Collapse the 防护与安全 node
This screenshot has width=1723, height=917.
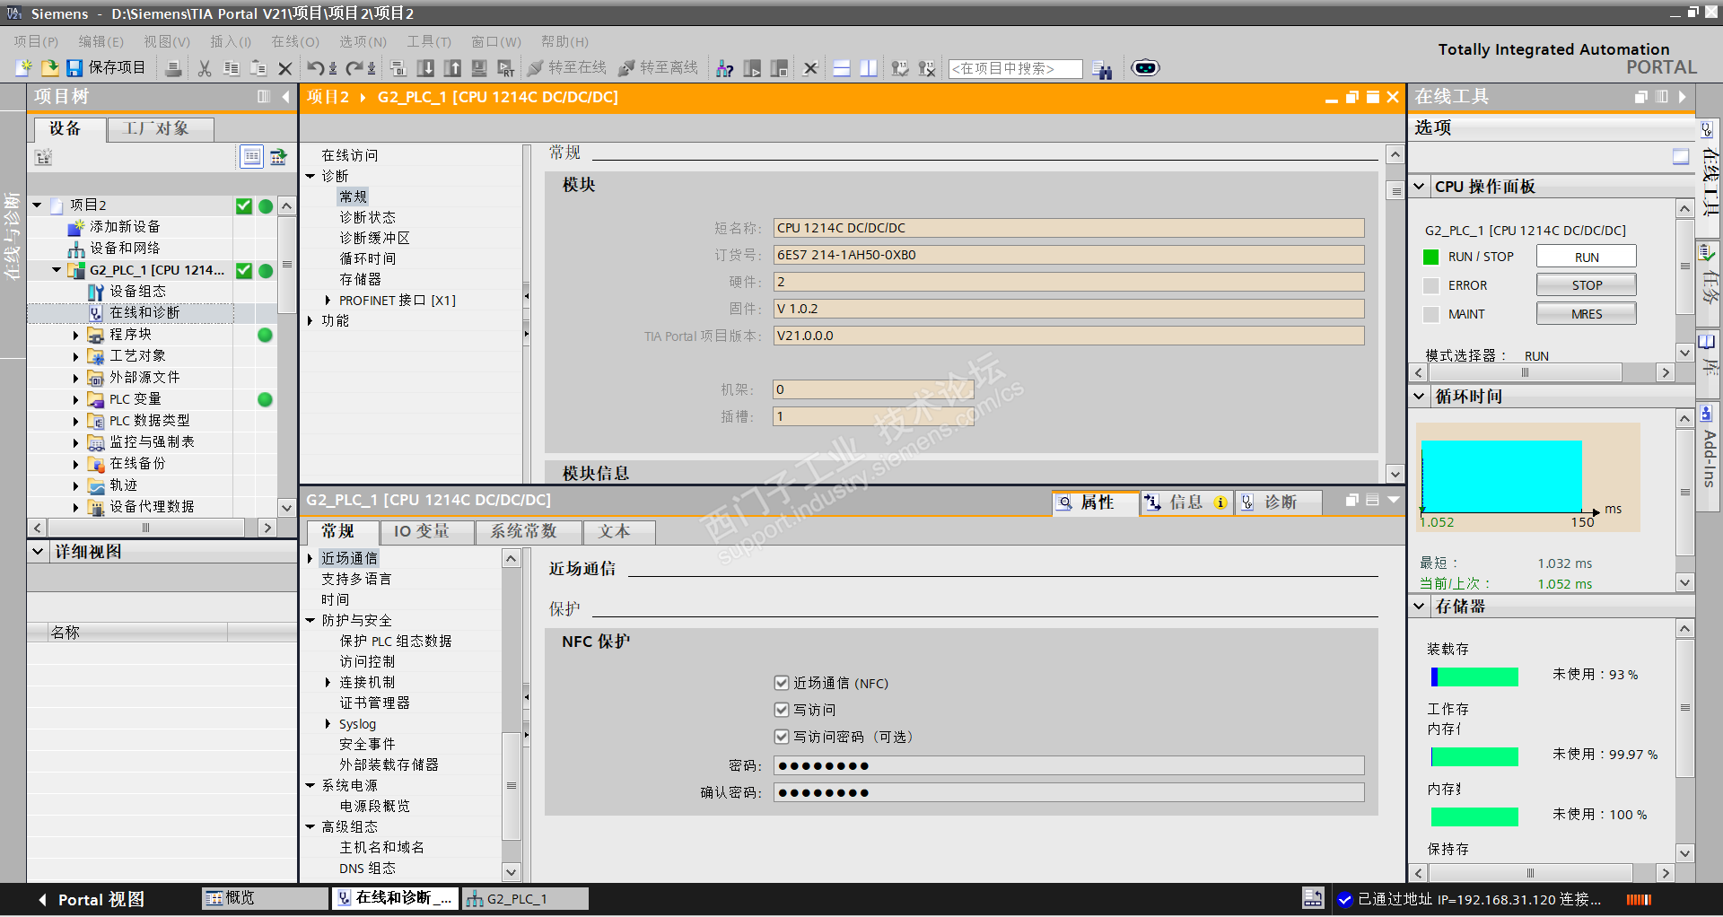[x=310, y=620]
